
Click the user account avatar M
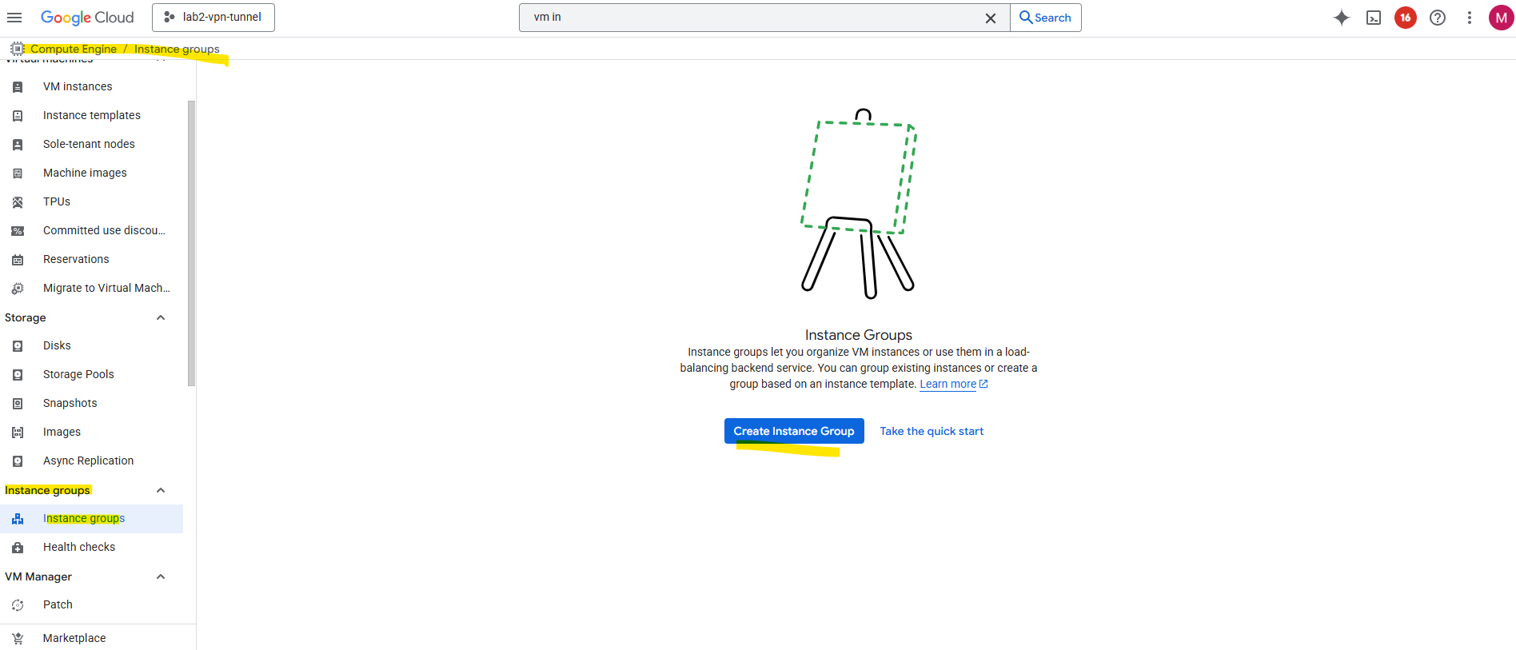pos(1501,18)
